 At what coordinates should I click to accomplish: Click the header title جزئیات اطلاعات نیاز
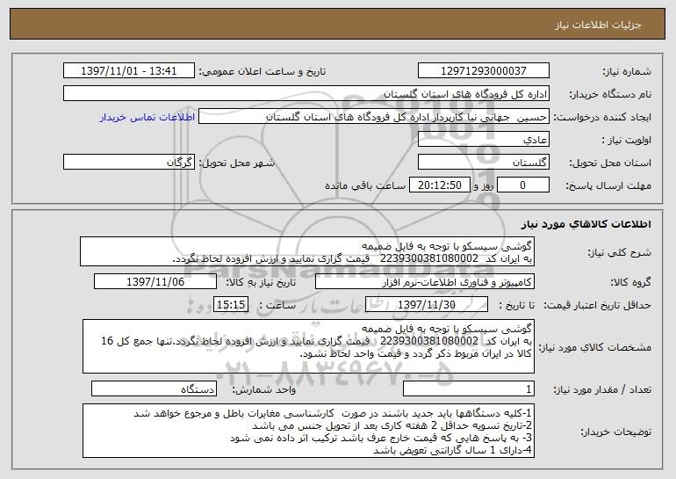[x=598, y=25]
